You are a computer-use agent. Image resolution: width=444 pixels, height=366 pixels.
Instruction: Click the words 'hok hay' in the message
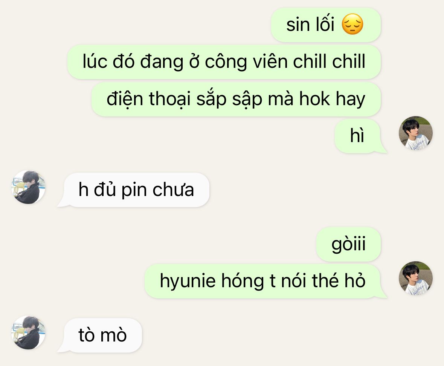[x=332, y=100]
